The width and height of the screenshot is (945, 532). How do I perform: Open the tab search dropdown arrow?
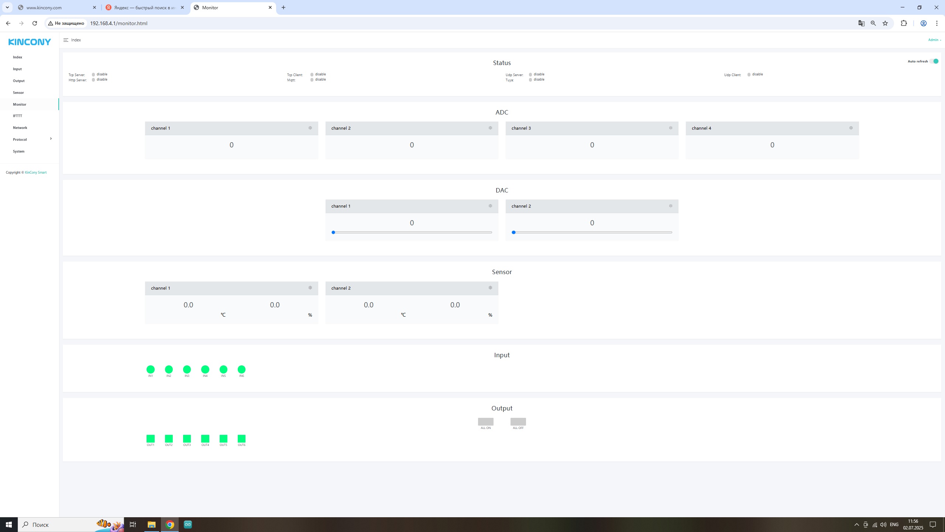(7, 7)
